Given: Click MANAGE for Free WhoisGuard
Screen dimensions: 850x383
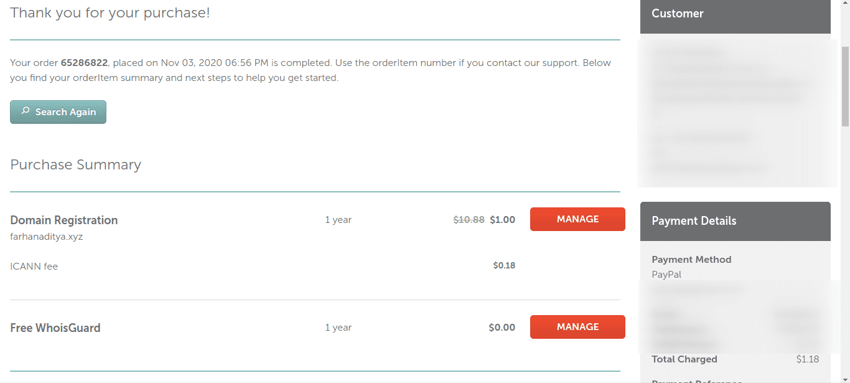Looking at the screenshot, I should pos(577,326).
